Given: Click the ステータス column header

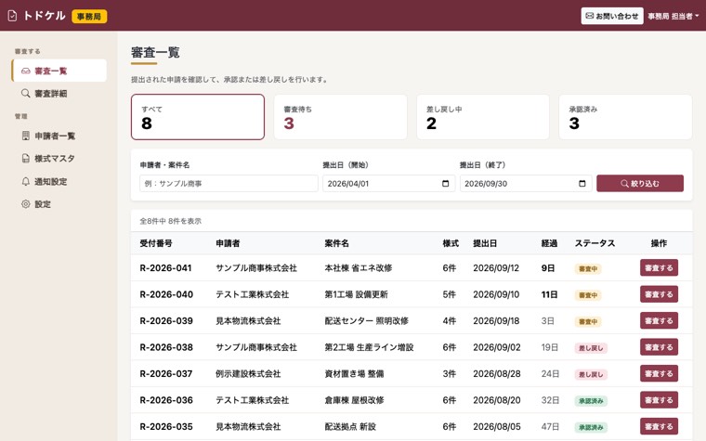Looking at the screenshot, I should click(595, 243).
